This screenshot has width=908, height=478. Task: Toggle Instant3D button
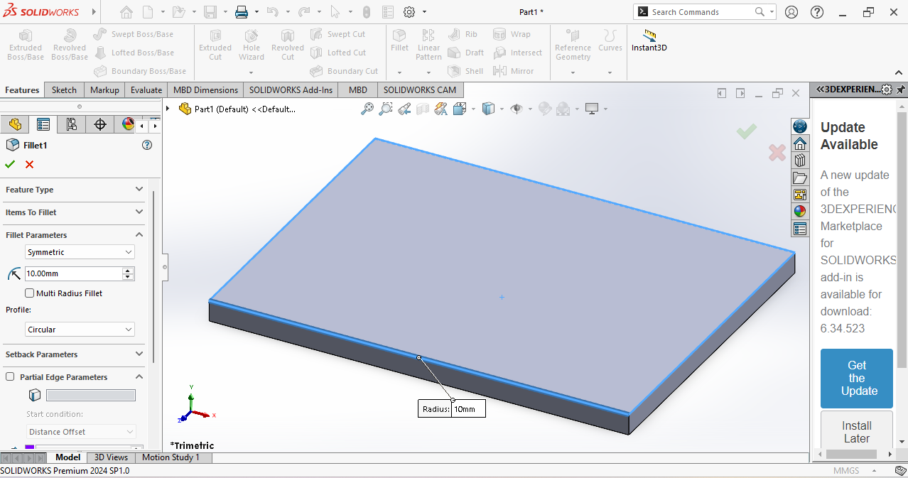coord(649,40)
